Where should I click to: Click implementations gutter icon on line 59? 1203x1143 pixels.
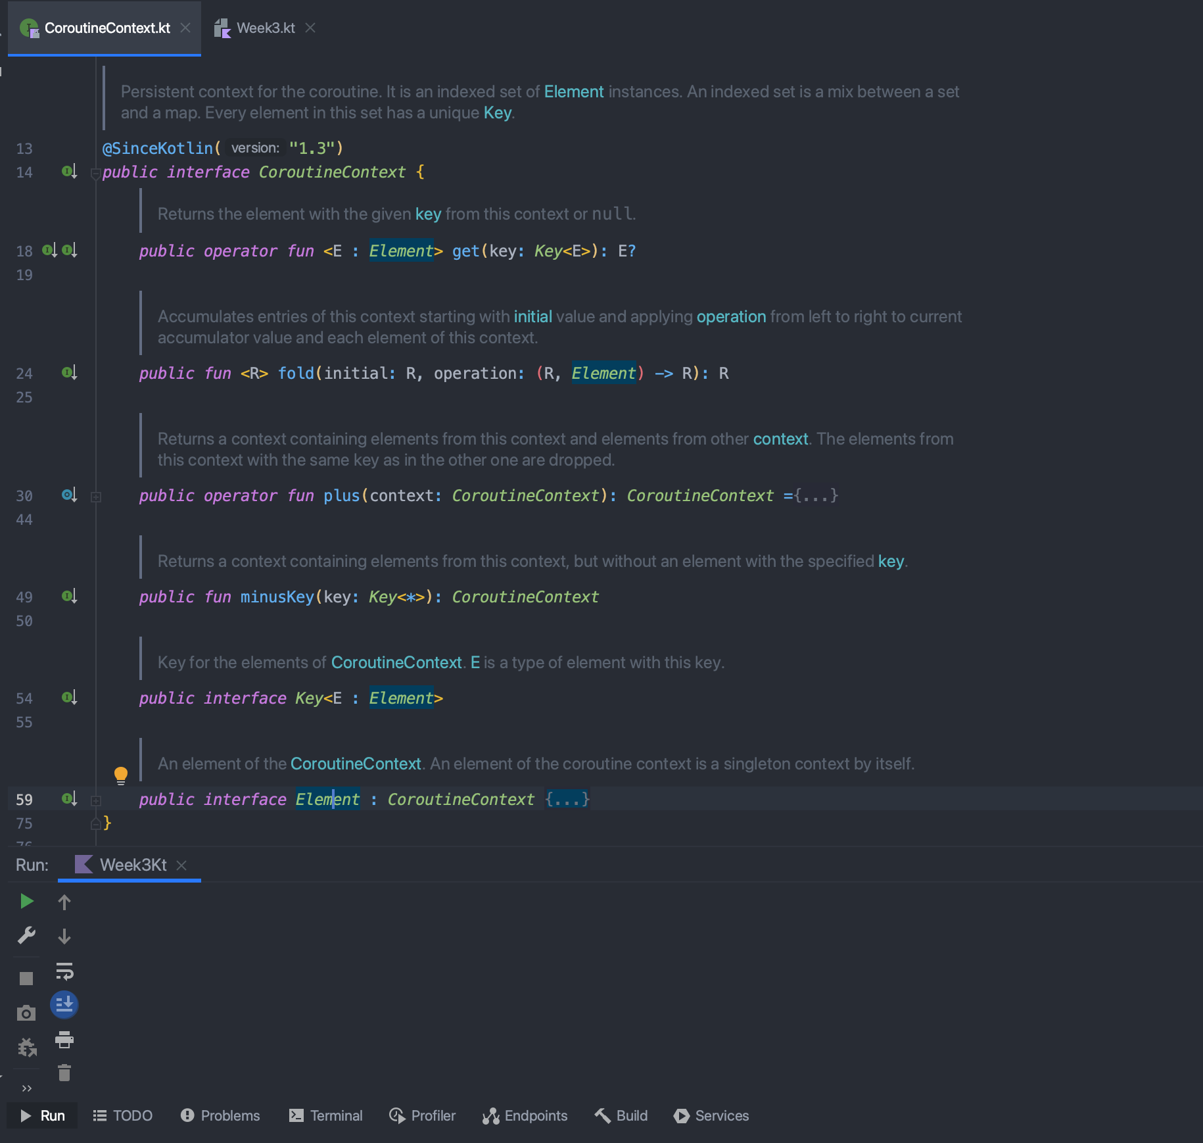pyautogui.click(x=70, y=799)
